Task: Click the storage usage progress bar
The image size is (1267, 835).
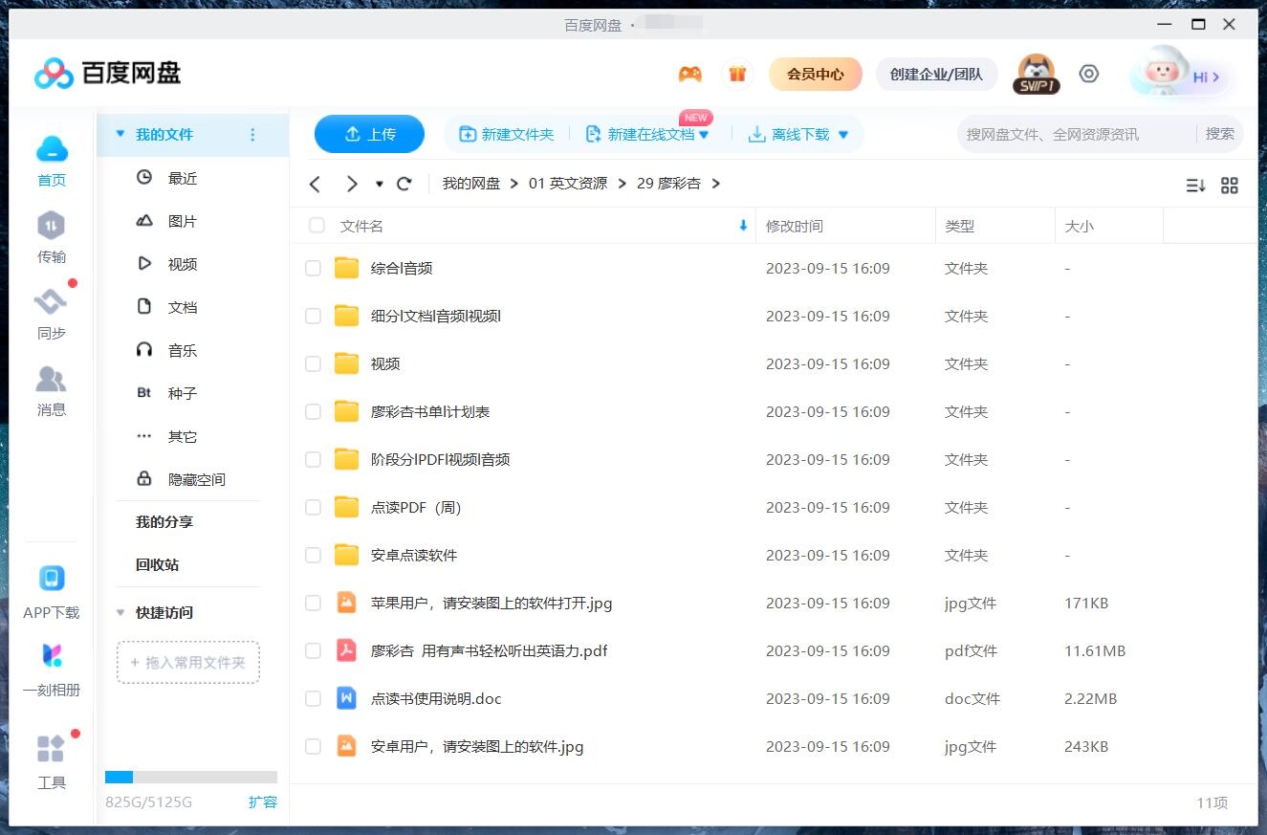Action: [191, 777]
